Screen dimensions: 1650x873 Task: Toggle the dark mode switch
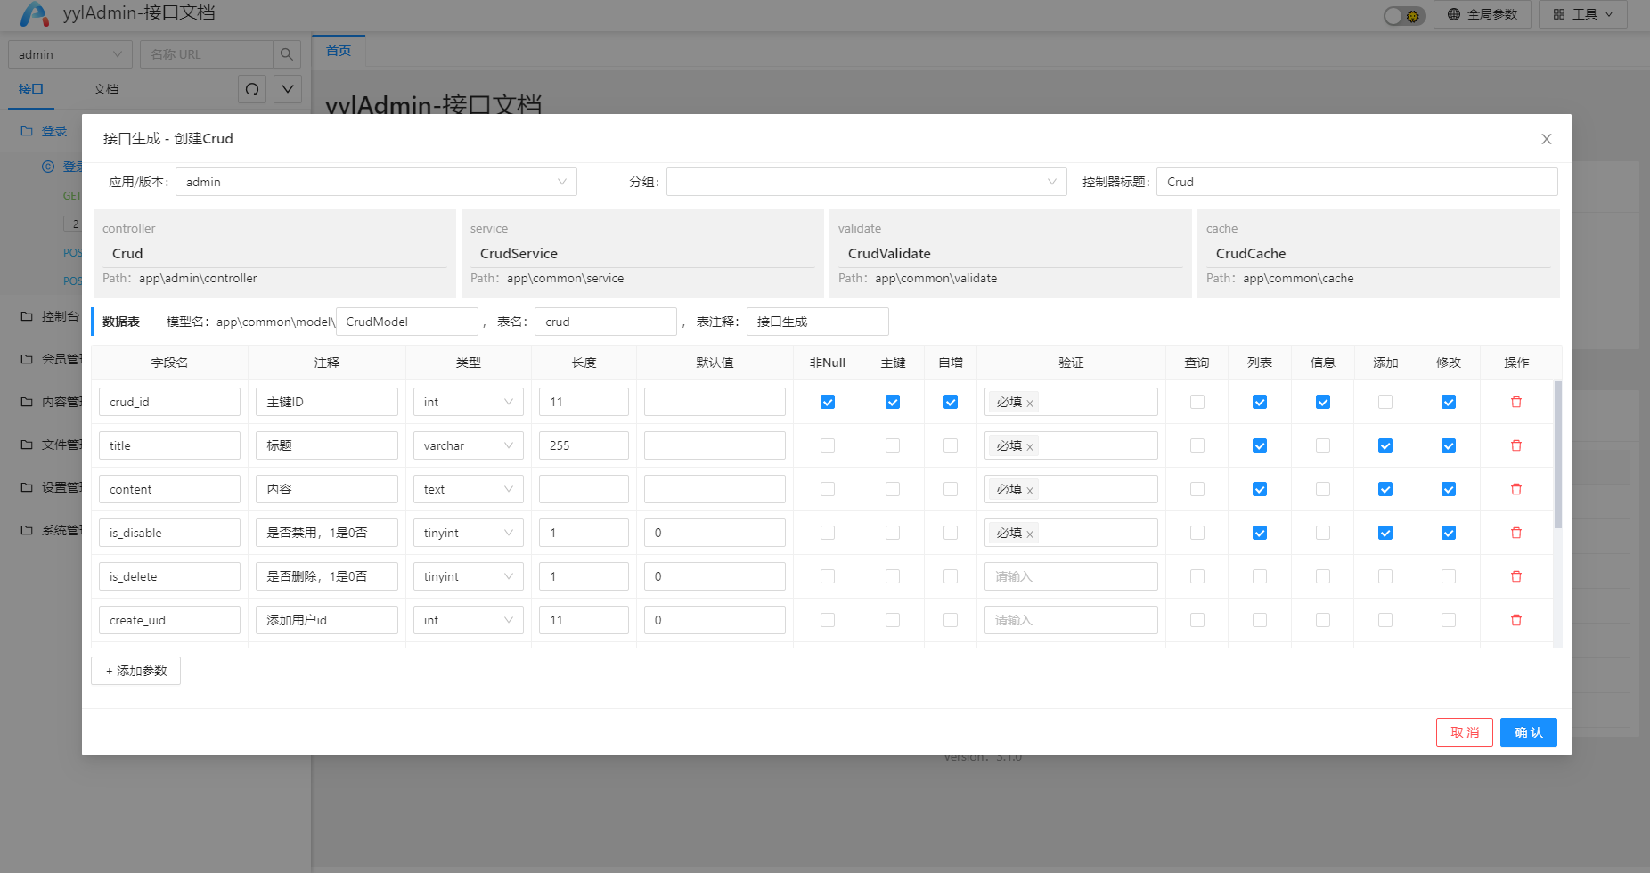1403,15
